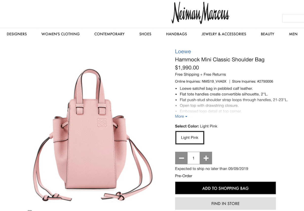Click the Find in Store button
Image resolution: width=304 pixels, height=211 pixels.
pos(225,204)
